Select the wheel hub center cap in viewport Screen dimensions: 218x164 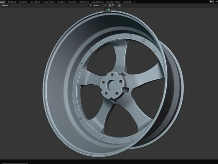pyautogui.click(x=112, y=85)
